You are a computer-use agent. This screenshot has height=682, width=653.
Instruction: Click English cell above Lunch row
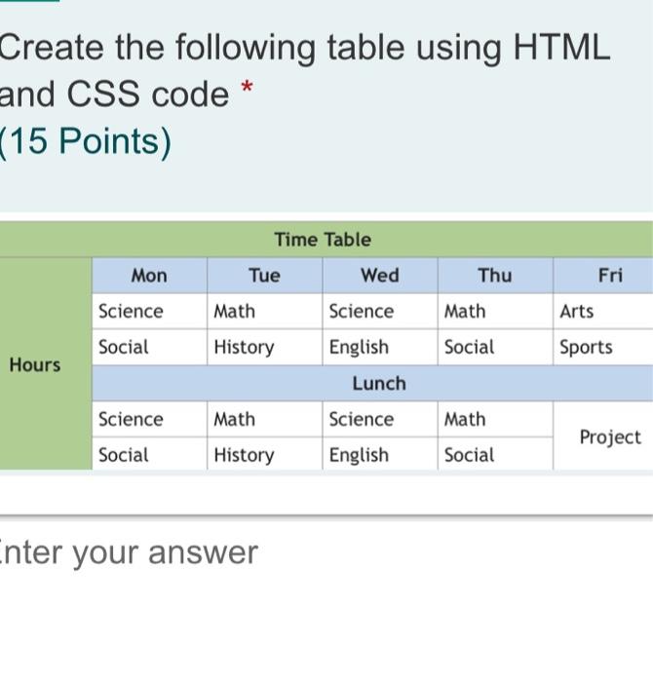pos(380,347)
